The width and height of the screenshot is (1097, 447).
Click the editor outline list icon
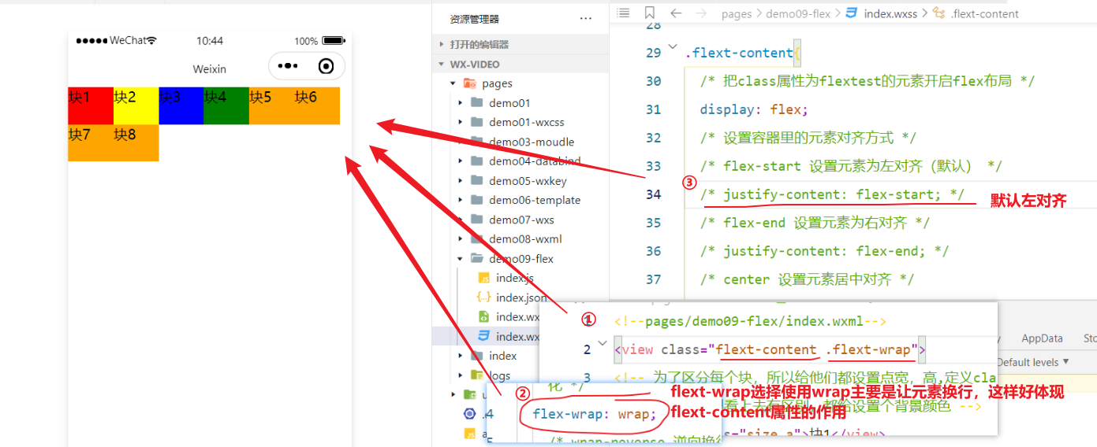623,13
